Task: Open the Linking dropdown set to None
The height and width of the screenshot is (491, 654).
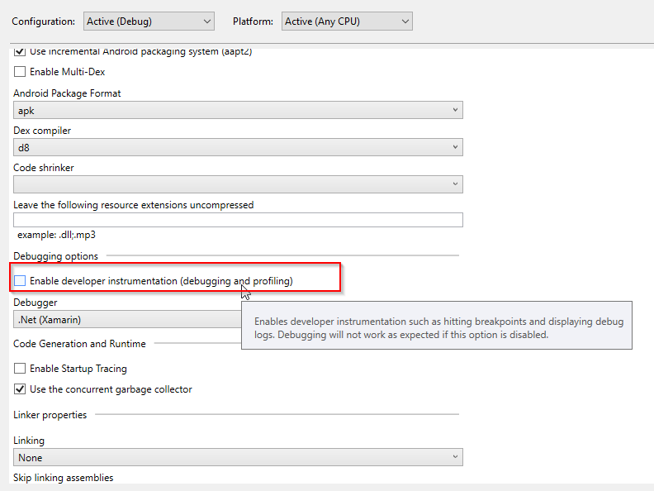Action: (238, 457)
